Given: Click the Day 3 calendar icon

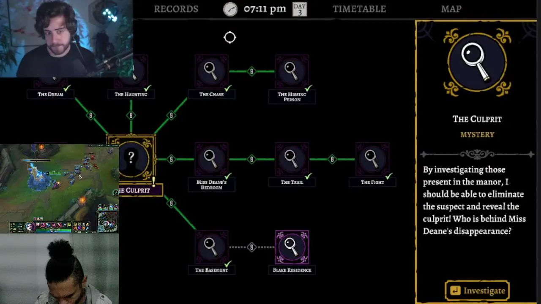Looking at the screenshot, I should pos(300,9).
